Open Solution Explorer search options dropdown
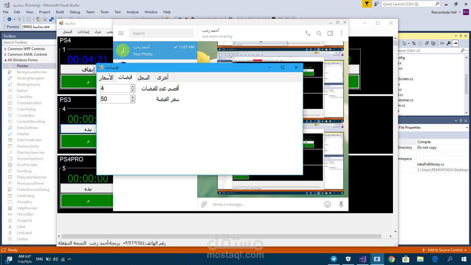The height and width of the screenshot is (265, 471). pyautogui.click(x=467, y=50)
